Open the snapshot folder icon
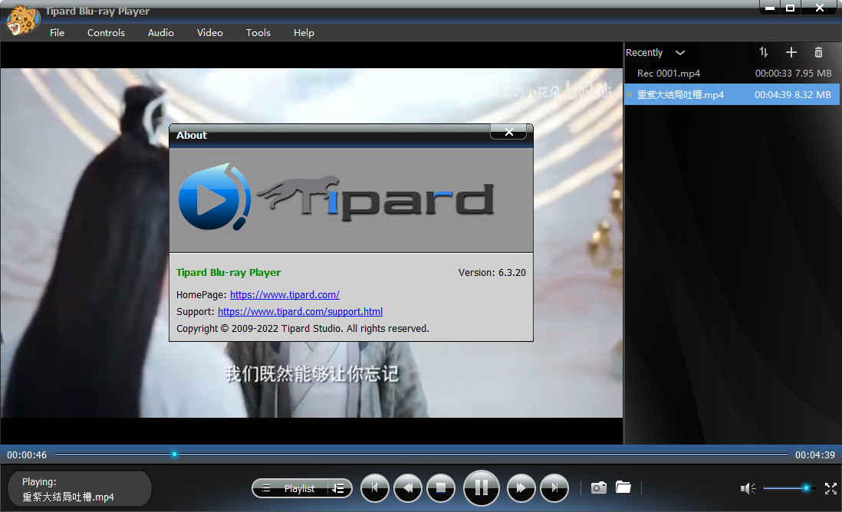Viewport: 842px width, 512px height. (623, 487)
